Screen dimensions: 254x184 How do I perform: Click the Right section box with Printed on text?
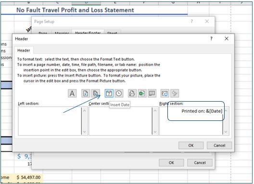pyautogui.click(x=191, y=121)
